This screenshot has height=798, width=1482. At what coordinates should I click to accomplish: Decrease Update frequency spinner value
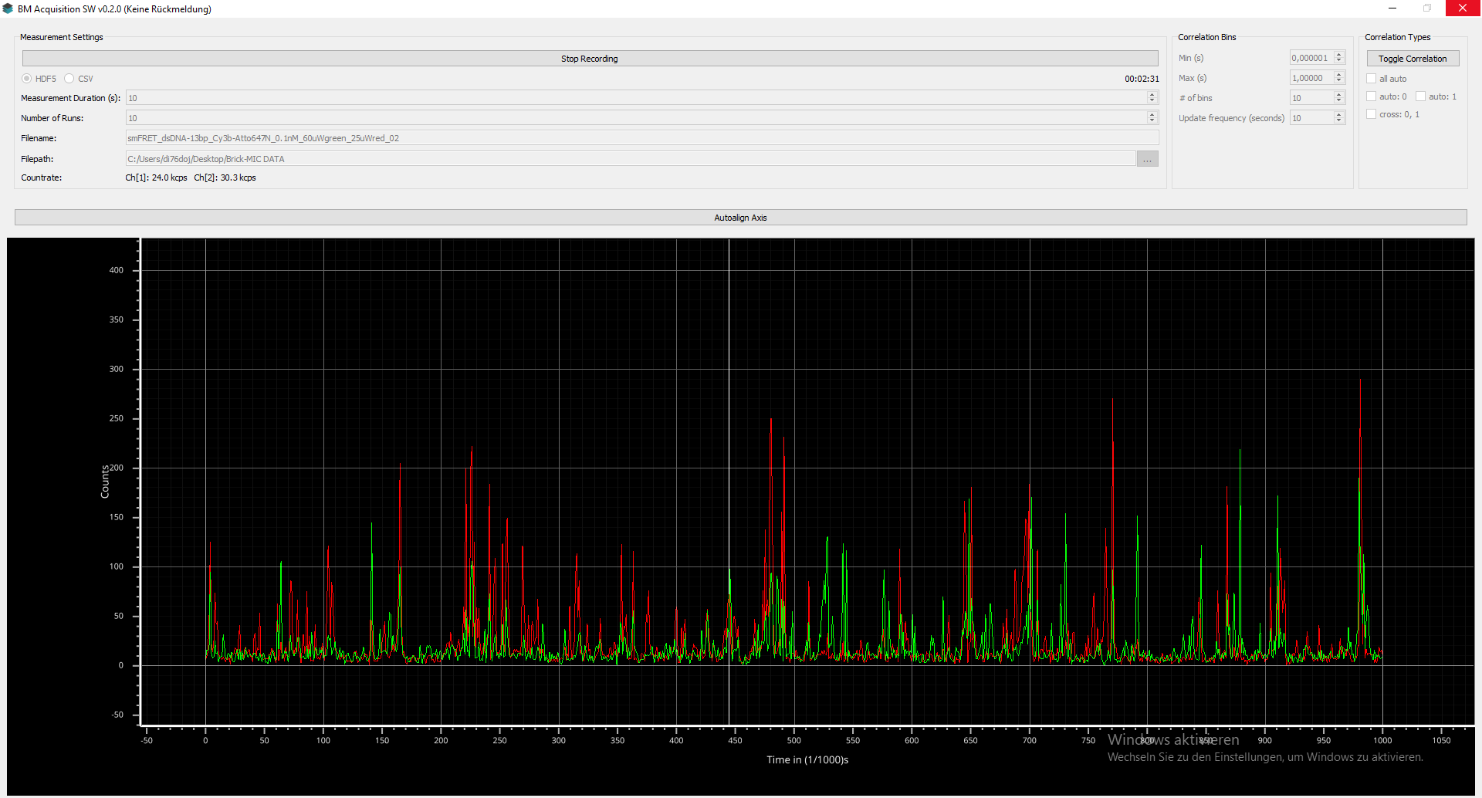(x=1339, y=121)
